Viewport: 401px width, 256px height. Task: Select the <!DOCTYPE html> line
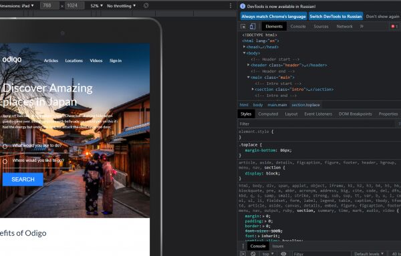click(259, 35)
